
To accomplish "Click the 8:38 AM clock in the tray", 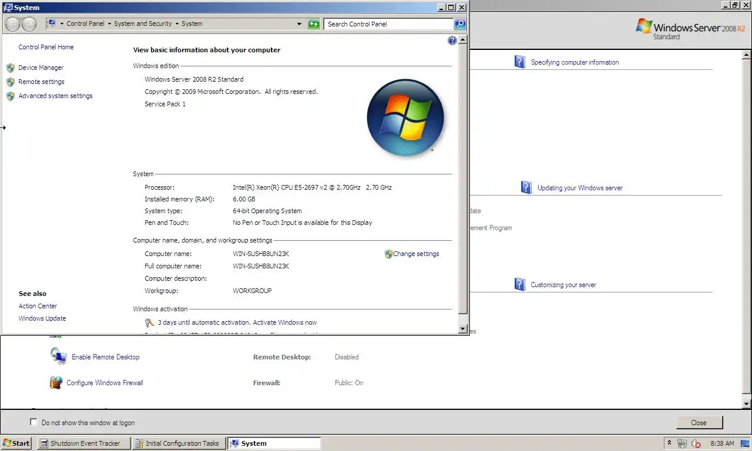I will (722, 443).
